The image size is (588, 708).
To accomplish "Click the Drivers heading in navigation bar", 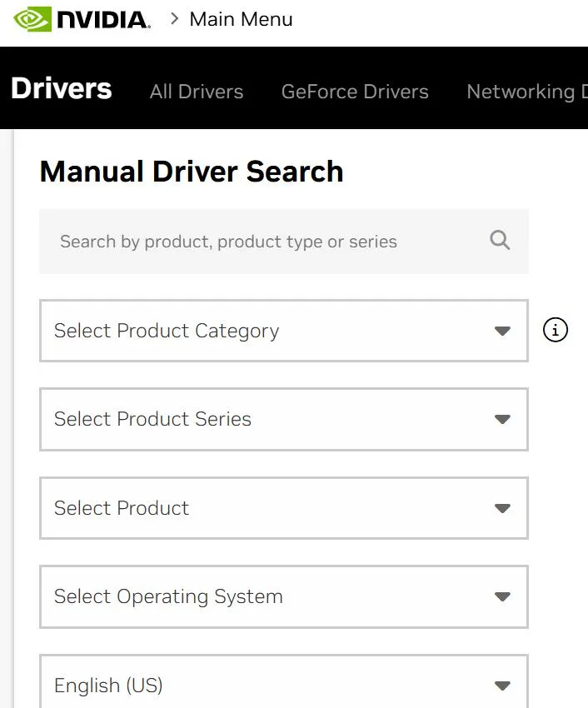I will click(x=62, y=88).
